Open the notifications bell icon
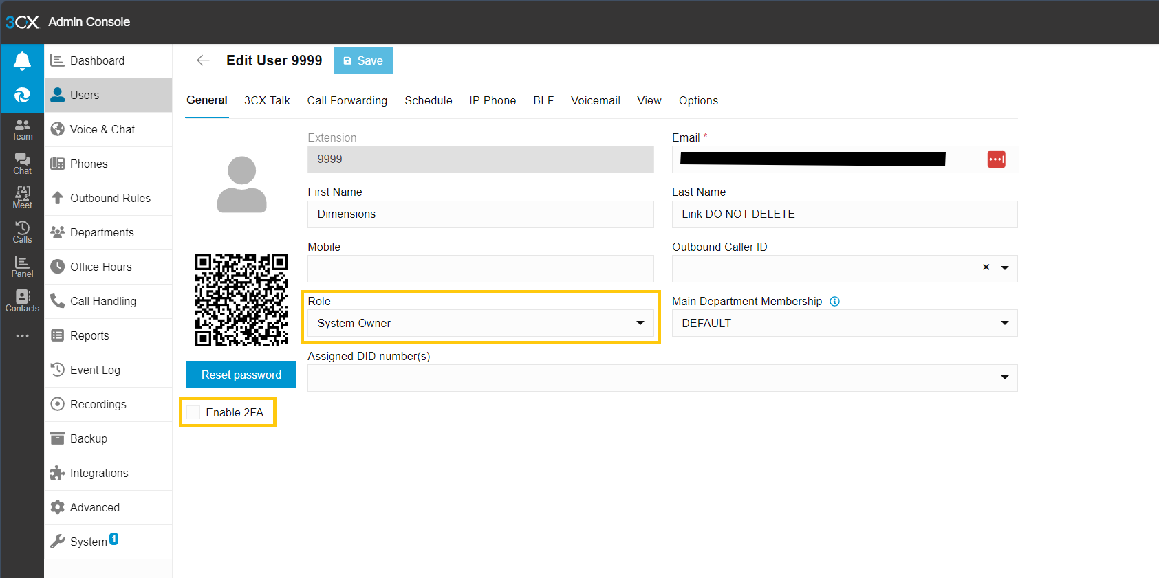The image size is (1159, 578). [22, 61]
